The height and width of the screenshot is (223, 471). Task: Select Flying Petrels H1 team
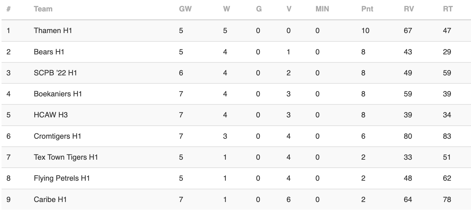click(62, 178)
